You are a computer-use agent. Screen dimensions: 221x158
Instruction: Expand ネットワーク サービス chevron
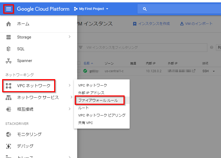[x=71, y=97]
